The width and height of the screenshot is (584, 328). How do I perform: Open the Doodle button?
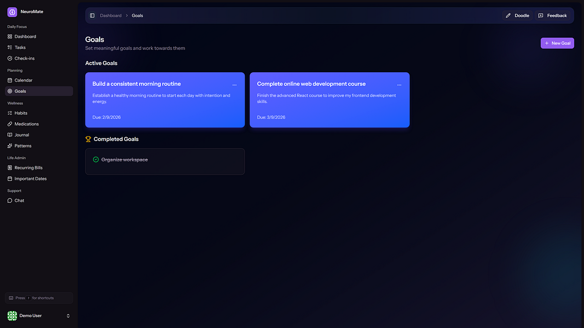pyautogui.click(x=517, y=16)
